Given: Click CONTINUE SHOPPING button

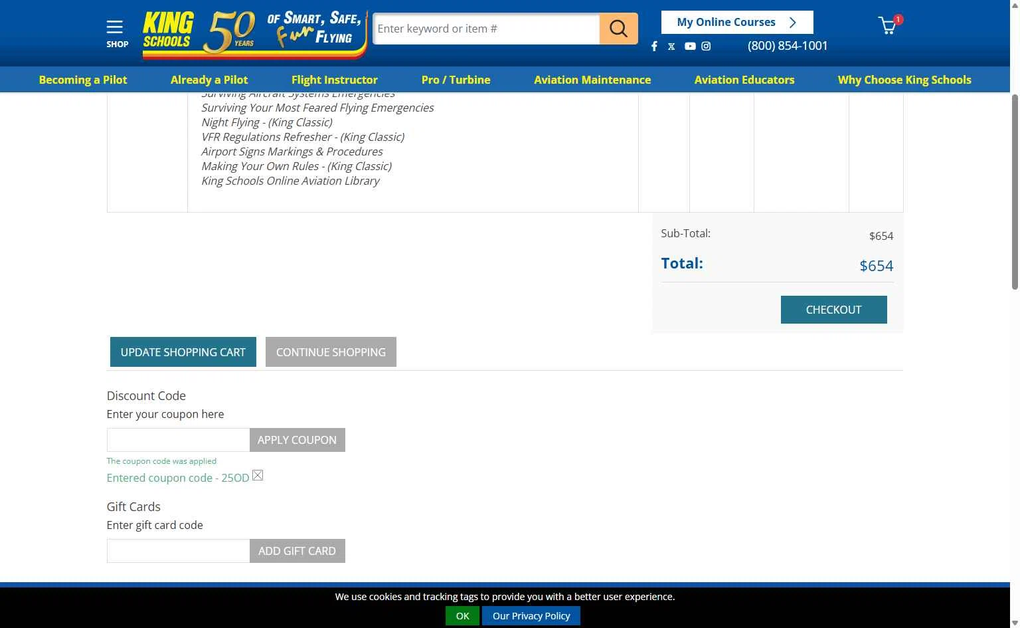Looking at the screenshot, I should coord(331,352).
